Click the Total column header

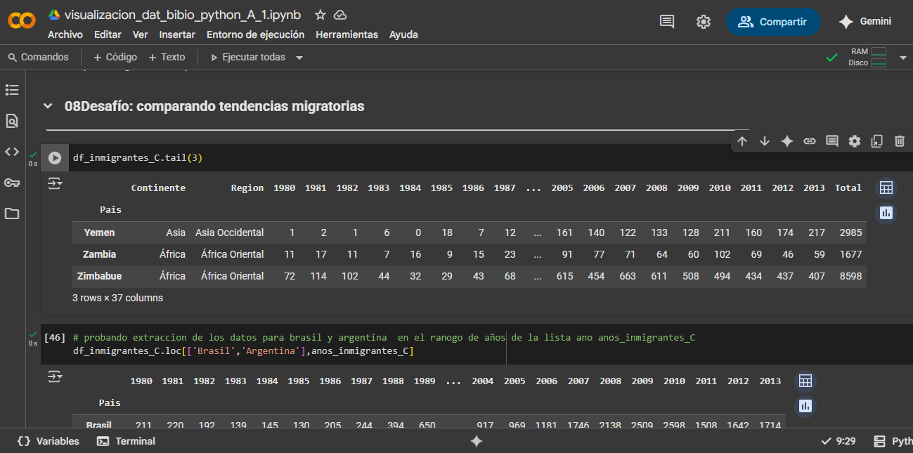(x=848, y=188)
